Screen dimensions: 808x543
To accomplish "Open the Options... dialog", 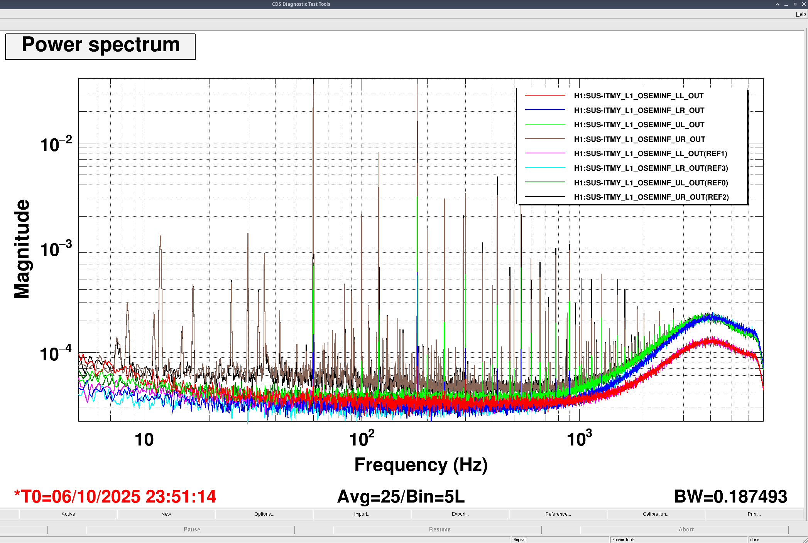I will tap(264, 514).
